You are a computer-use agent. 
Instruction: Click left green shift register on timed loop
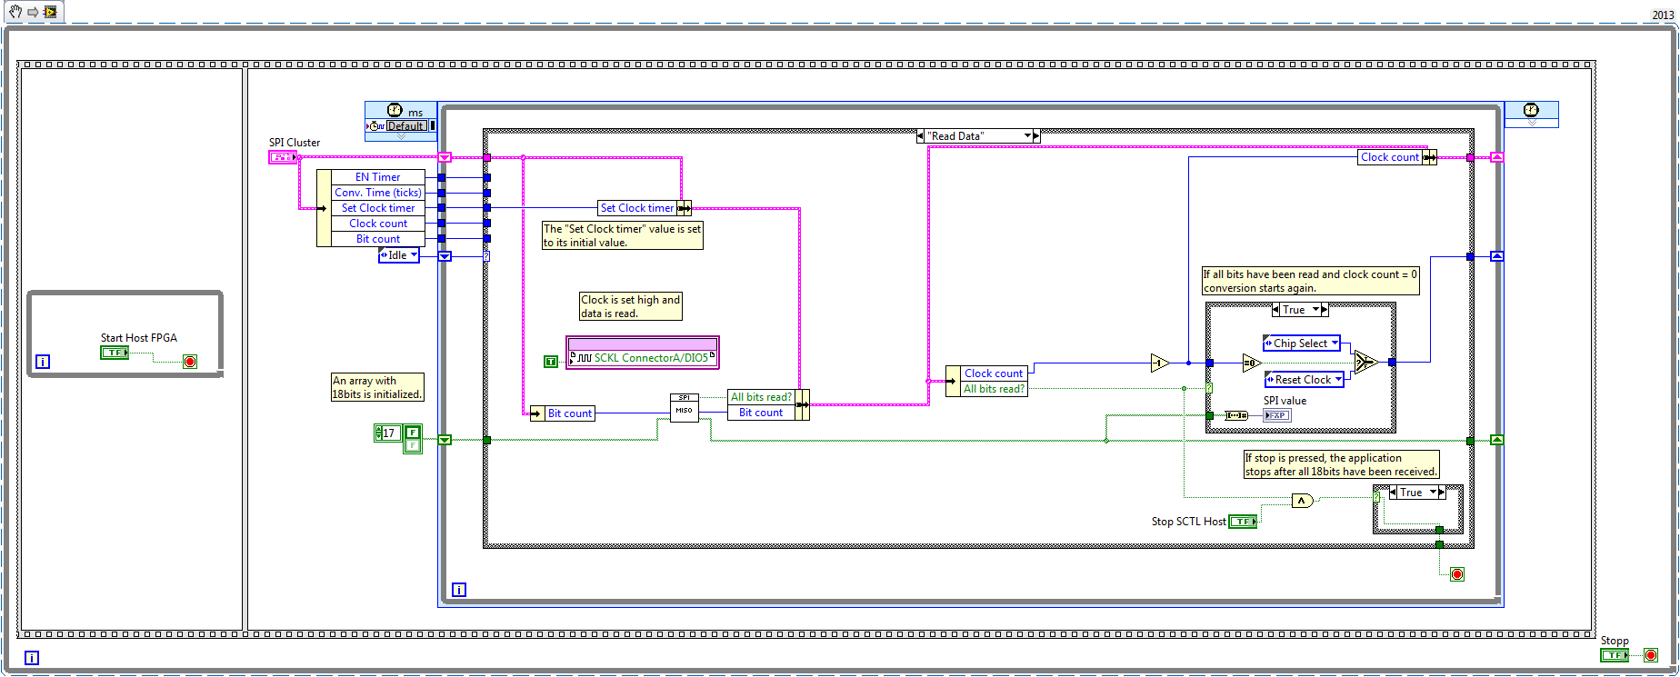click(445, 440)
